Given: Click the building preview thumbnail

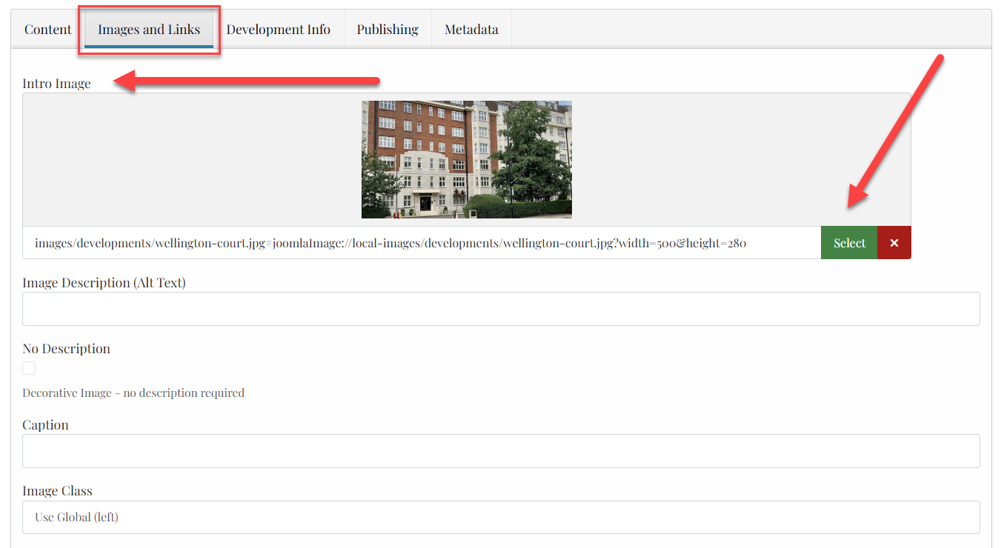Looking at the screenshot, I should 466,159.
